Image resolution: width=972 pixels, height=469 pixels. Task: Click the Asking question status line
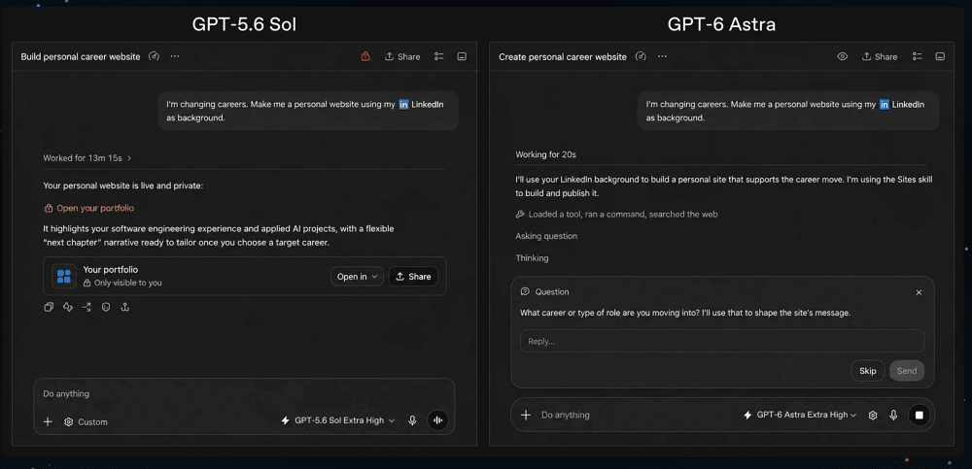pos(546,236)
